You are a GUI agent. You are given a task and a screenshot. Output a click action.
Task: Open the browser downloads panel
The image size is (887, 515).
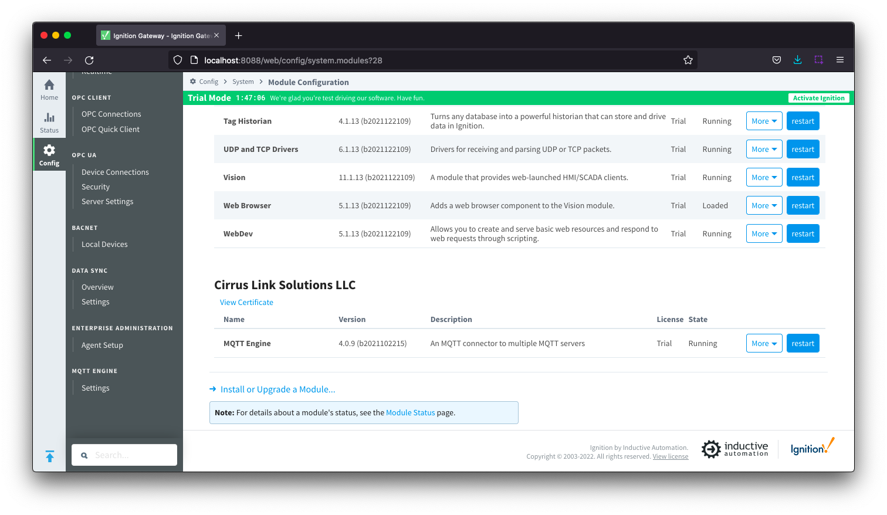[798, 60]
